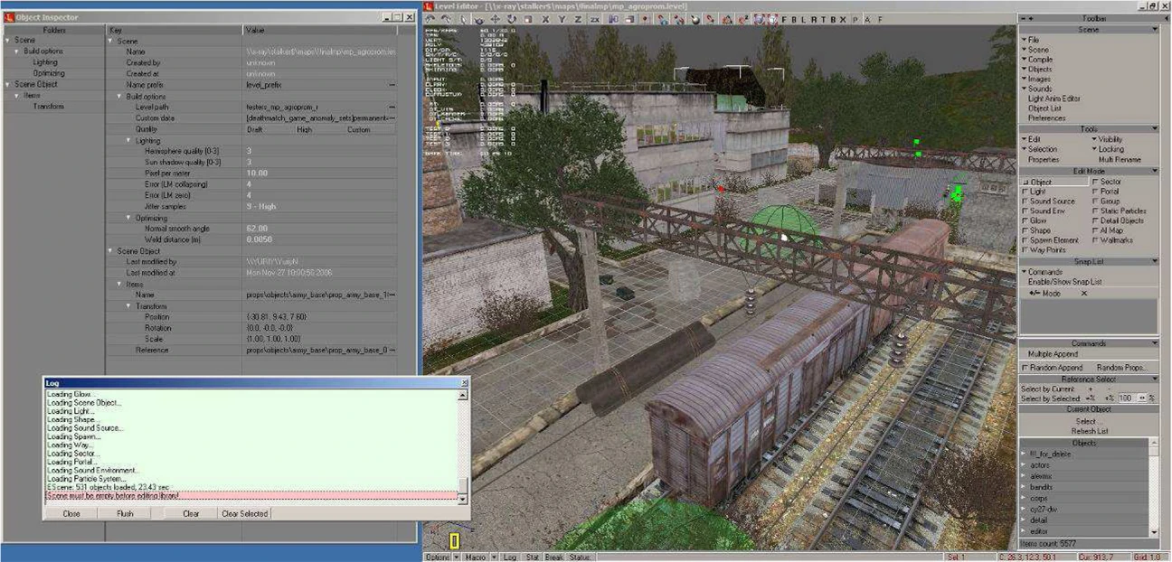This screenshot has width=1172, height=562.
Task: Open the File menu in the Scene panel
Action: tap(1033, 40)
